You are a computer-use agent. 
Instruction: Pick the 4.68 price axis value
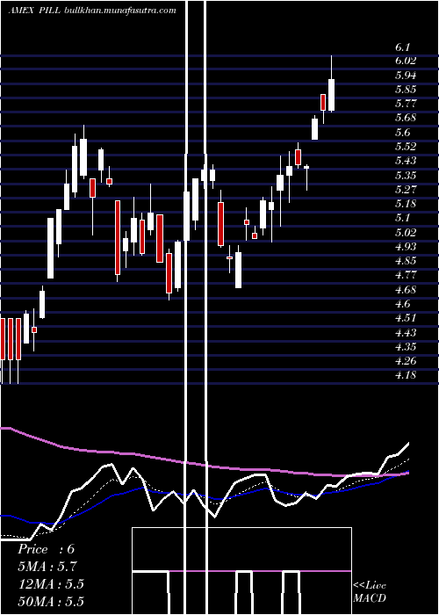[x=406, y=289]
